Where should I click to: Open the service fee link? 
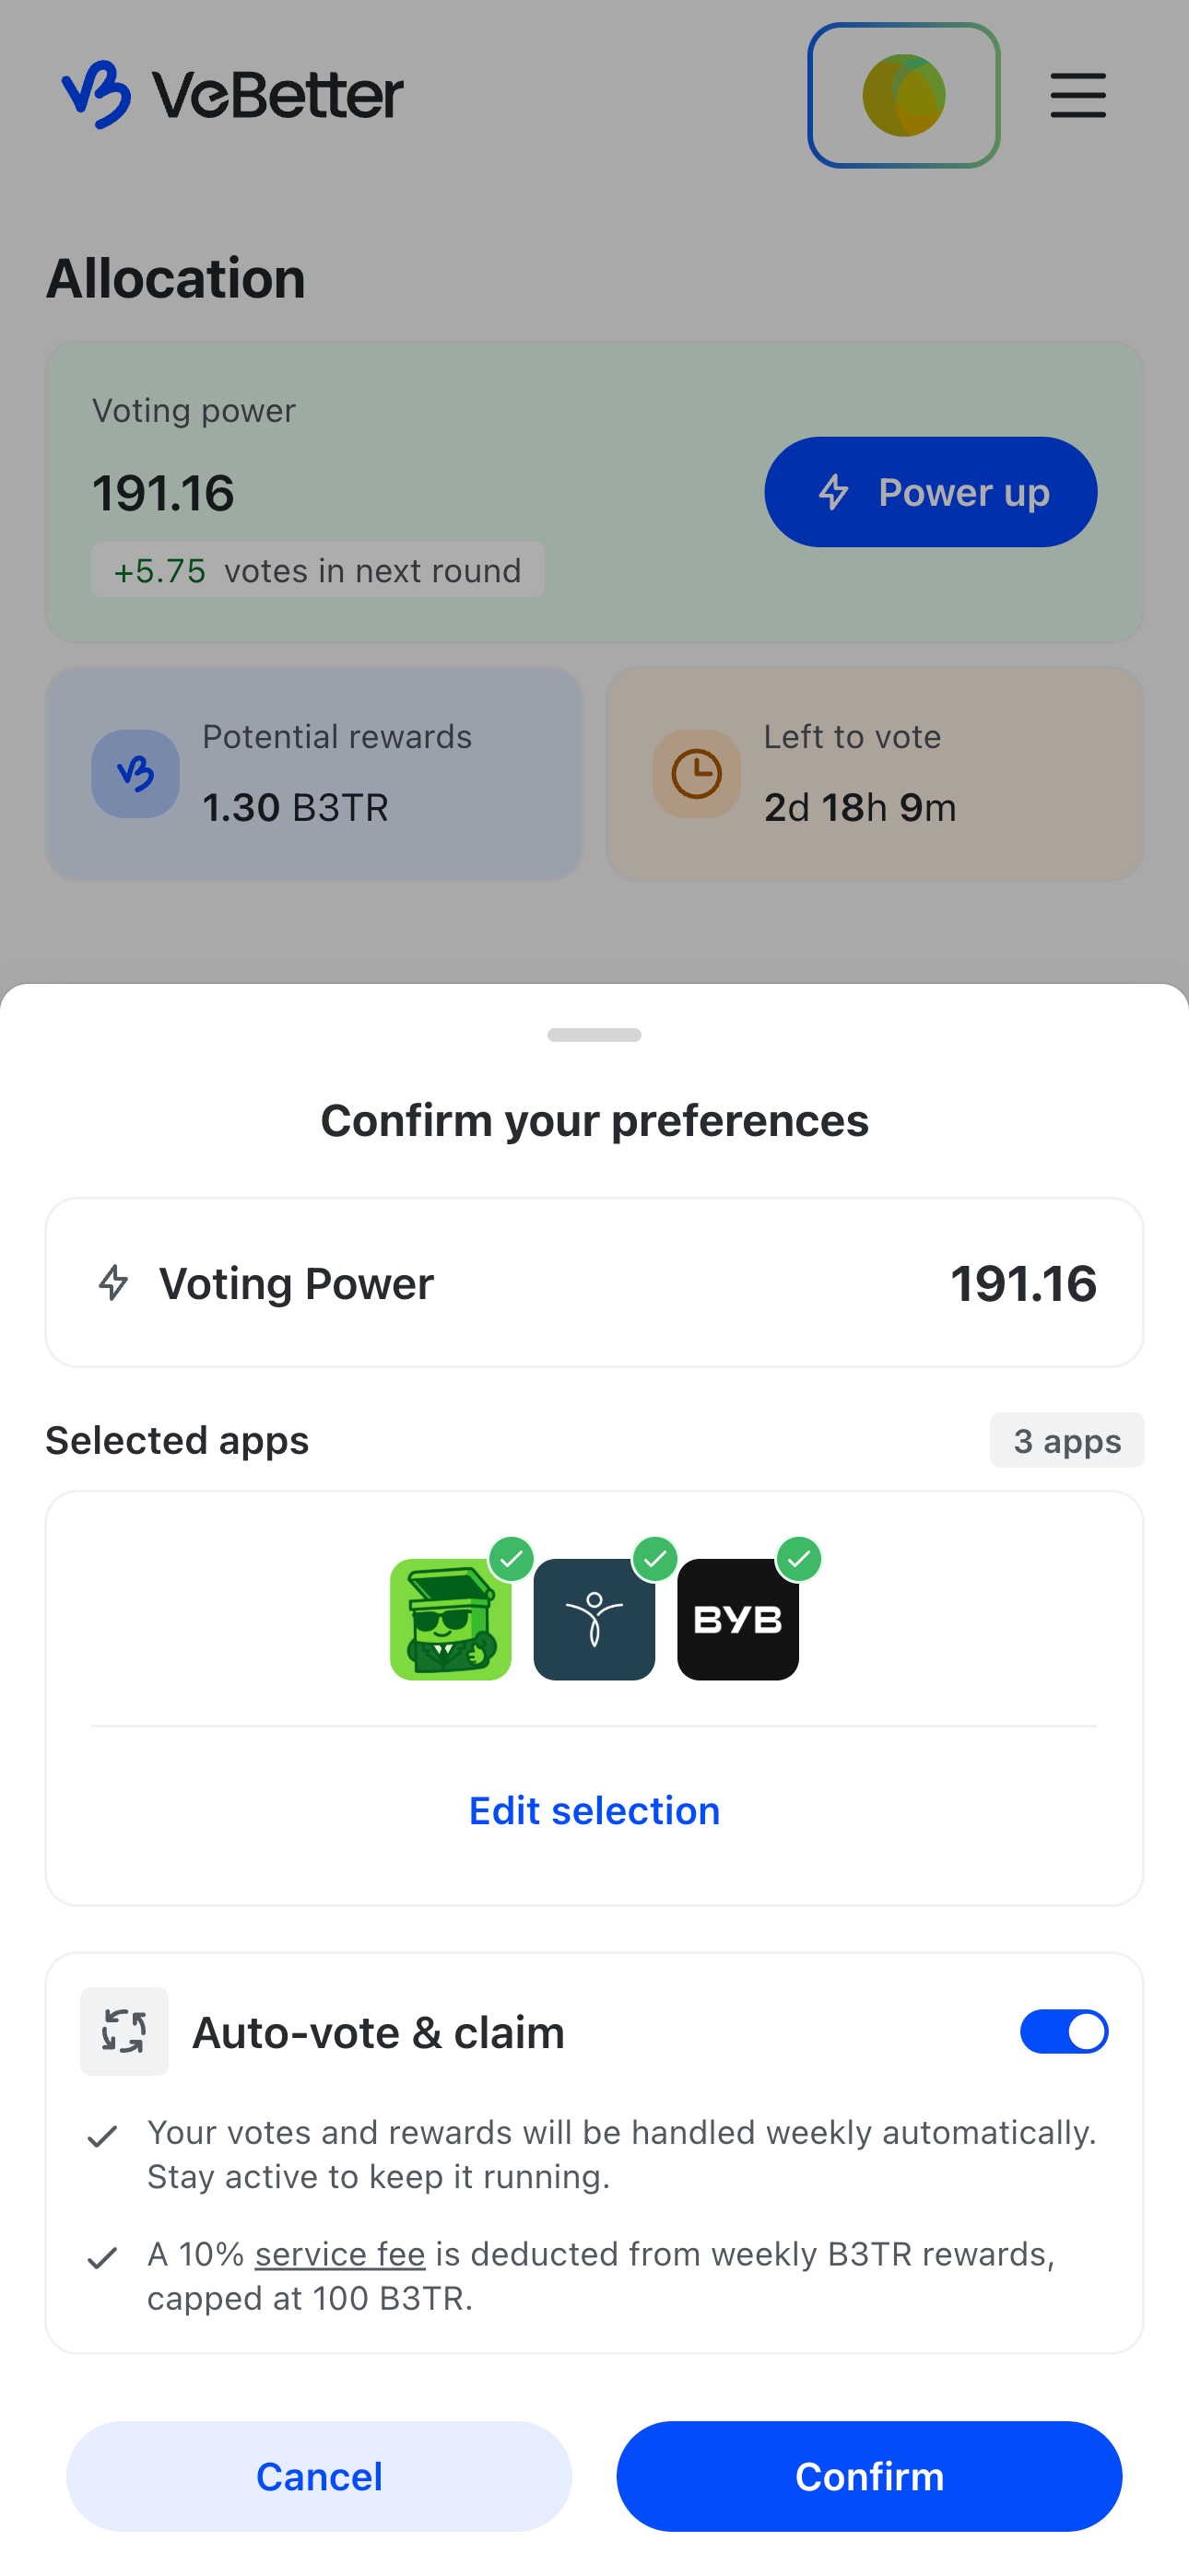339,2254
